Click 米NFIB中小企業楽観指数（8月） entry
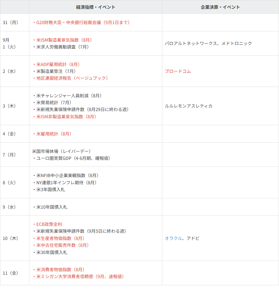279x290 pixels. [66, 175]
